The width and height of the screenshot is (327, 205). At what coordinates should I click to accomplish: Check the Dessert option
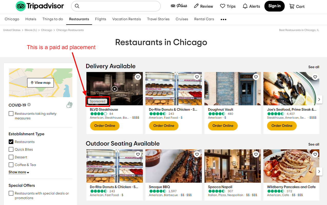tap(11, 157)
